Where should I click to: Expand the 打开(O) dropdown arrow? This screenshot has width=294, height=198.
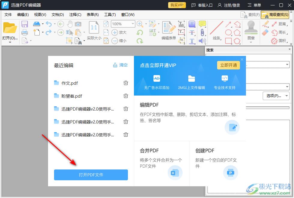point(10,42)
